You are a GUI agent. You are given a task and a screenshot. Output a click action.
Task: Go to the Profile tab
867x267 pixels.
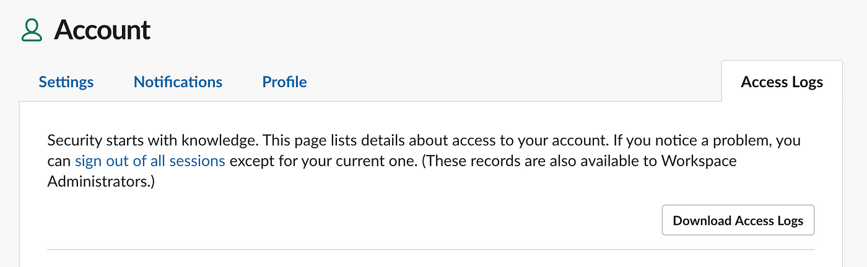click(284, 82)
